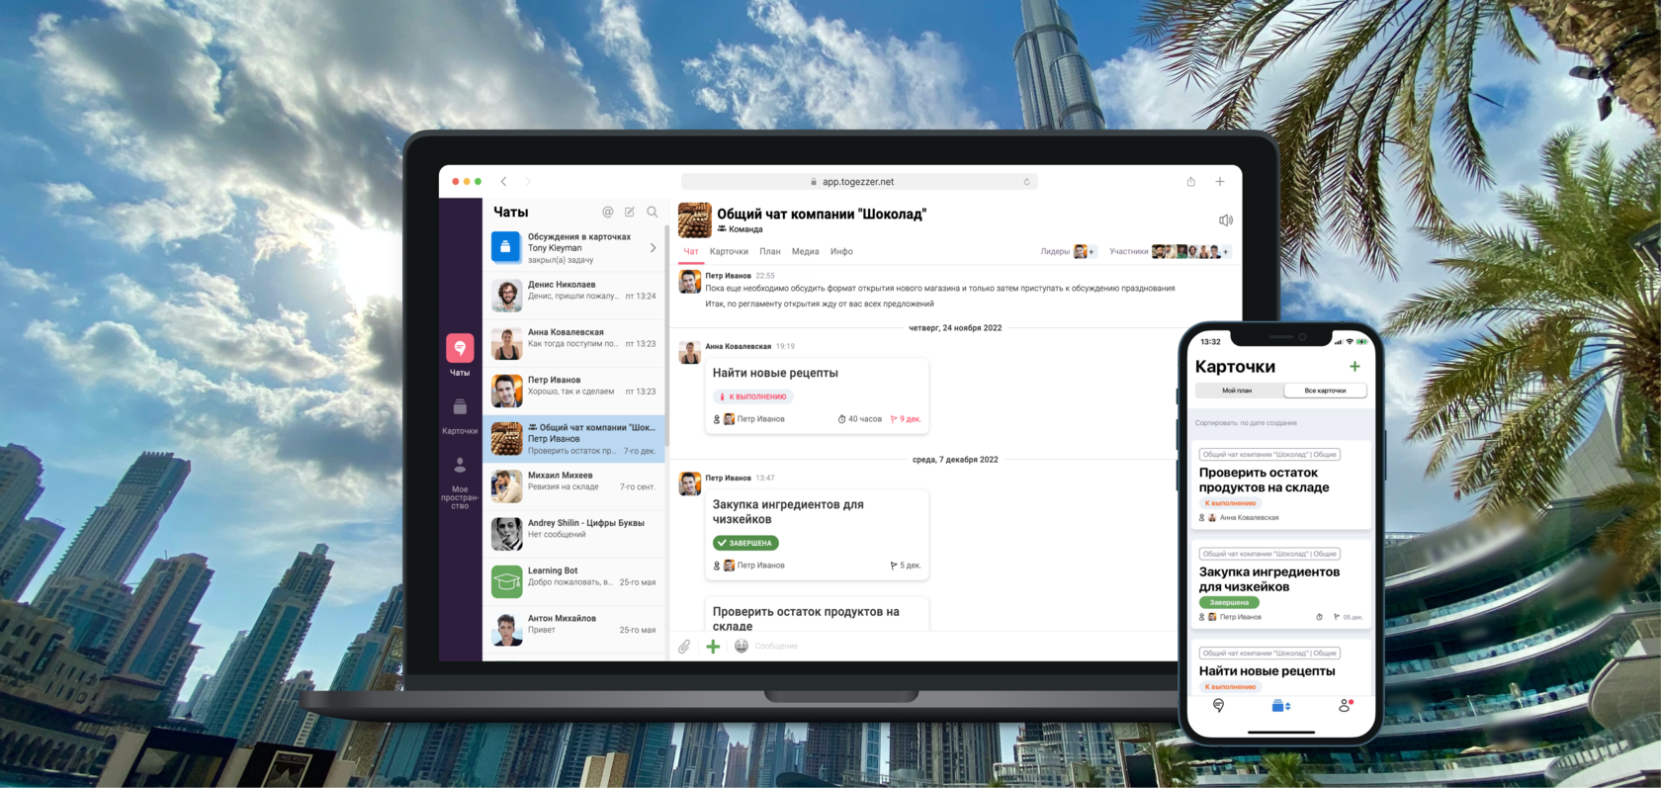The width and height of the screenshot is (1661, 788).
Task: Open the chat with Антон Михайлов
Action: pos(573,629)
